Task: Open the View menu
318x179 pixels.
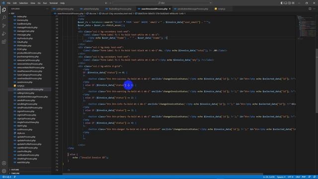Action: click(33, 3)
